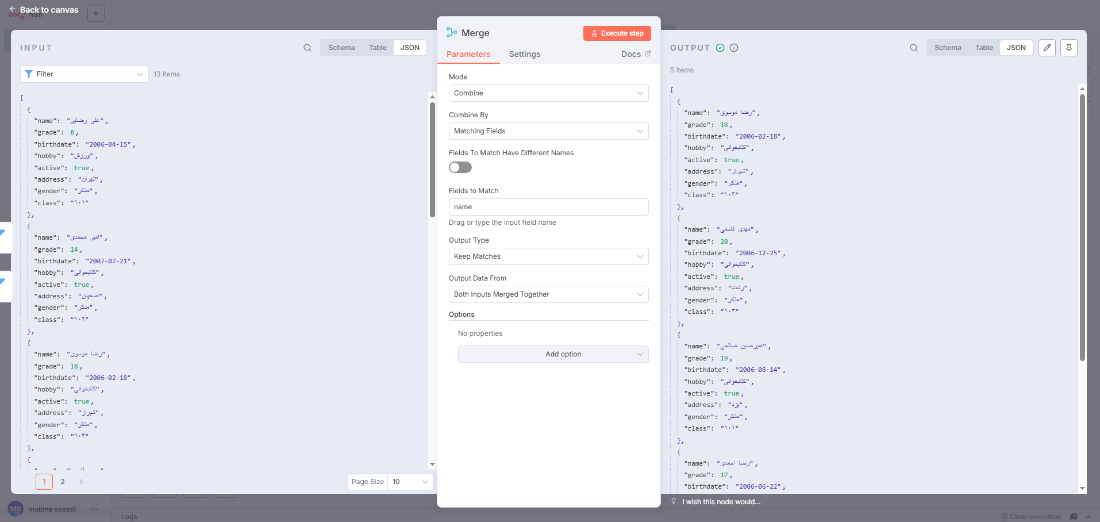The image size is (1100, 522).
Task: Switch to the Settings tab
Action: (524, 54)
